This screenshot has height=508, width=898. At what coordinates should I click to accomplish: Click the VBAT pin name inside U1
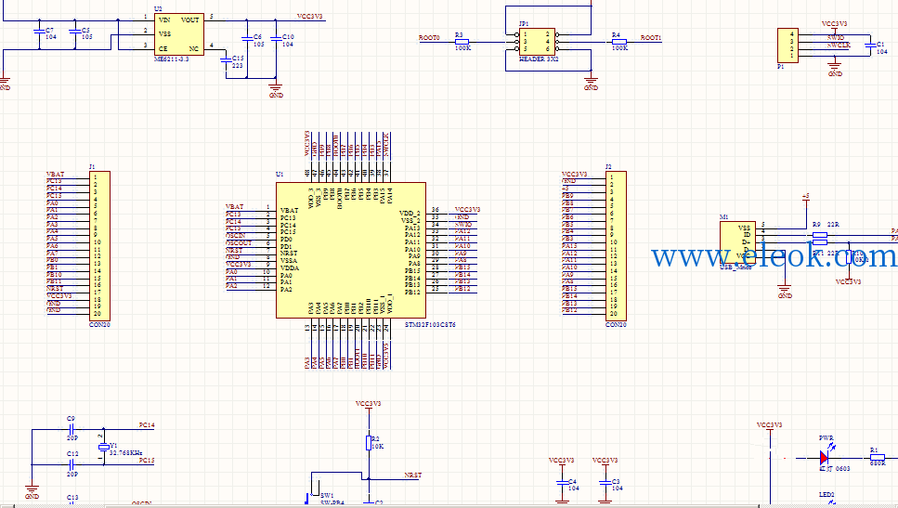pyautogui.click(x=289, y=211)
